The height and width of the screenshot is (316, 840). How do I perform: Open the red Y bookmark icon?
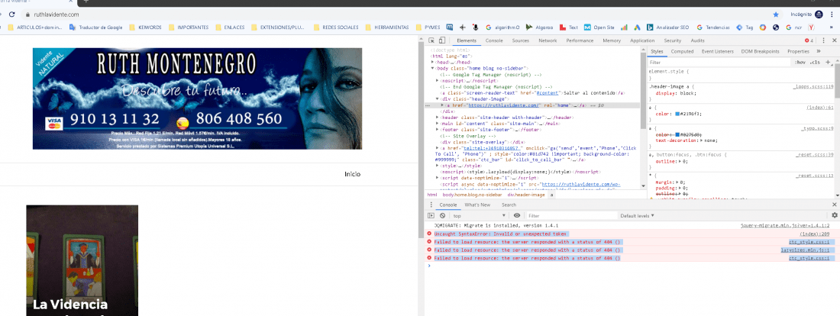(811, 27)
